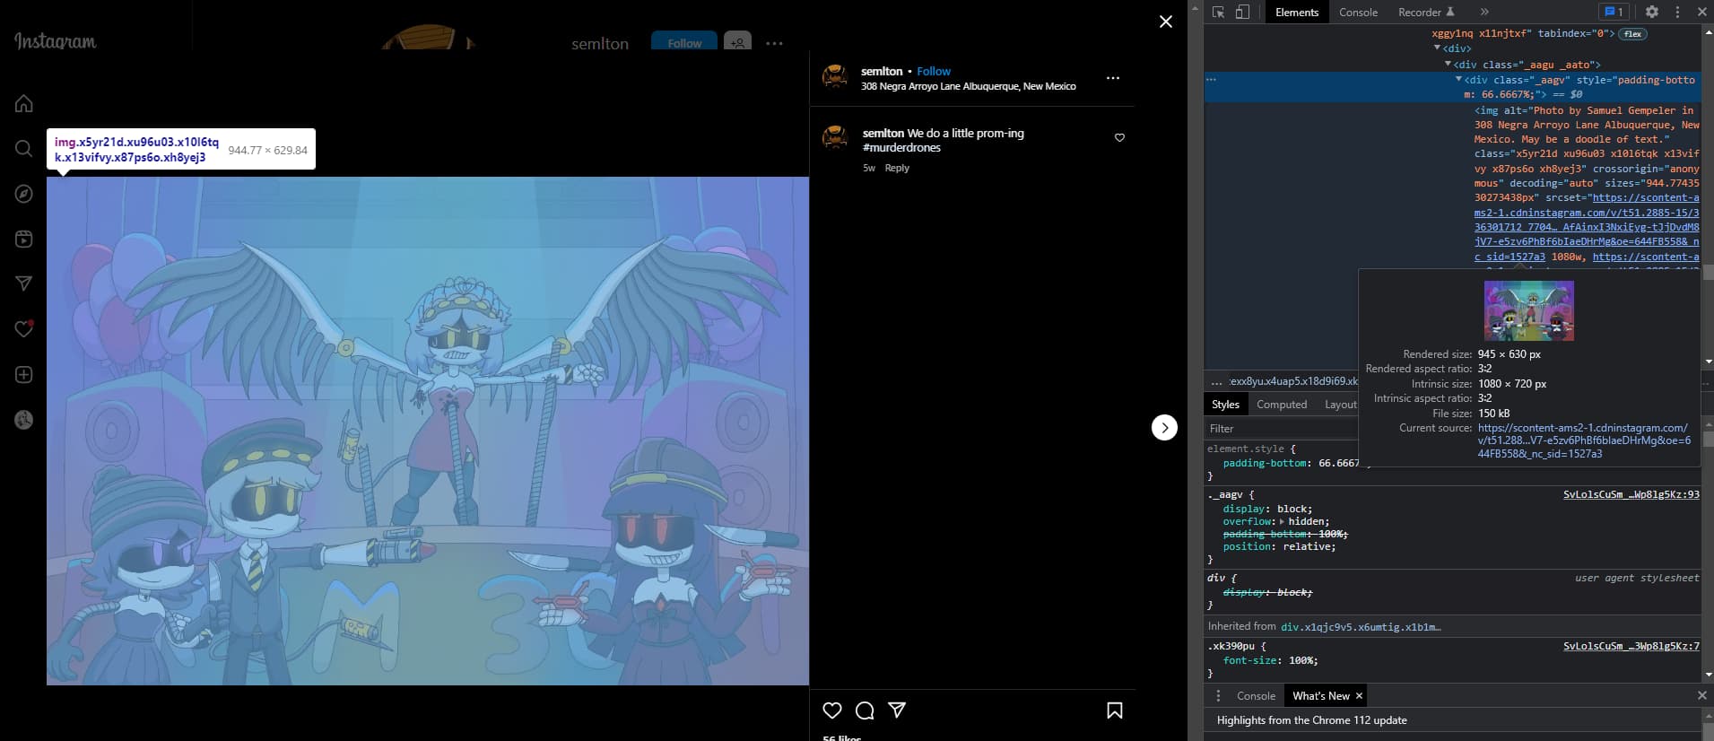Open SvLolsCuSm stylesheet link for .xk390pu

coord(1631,646)
